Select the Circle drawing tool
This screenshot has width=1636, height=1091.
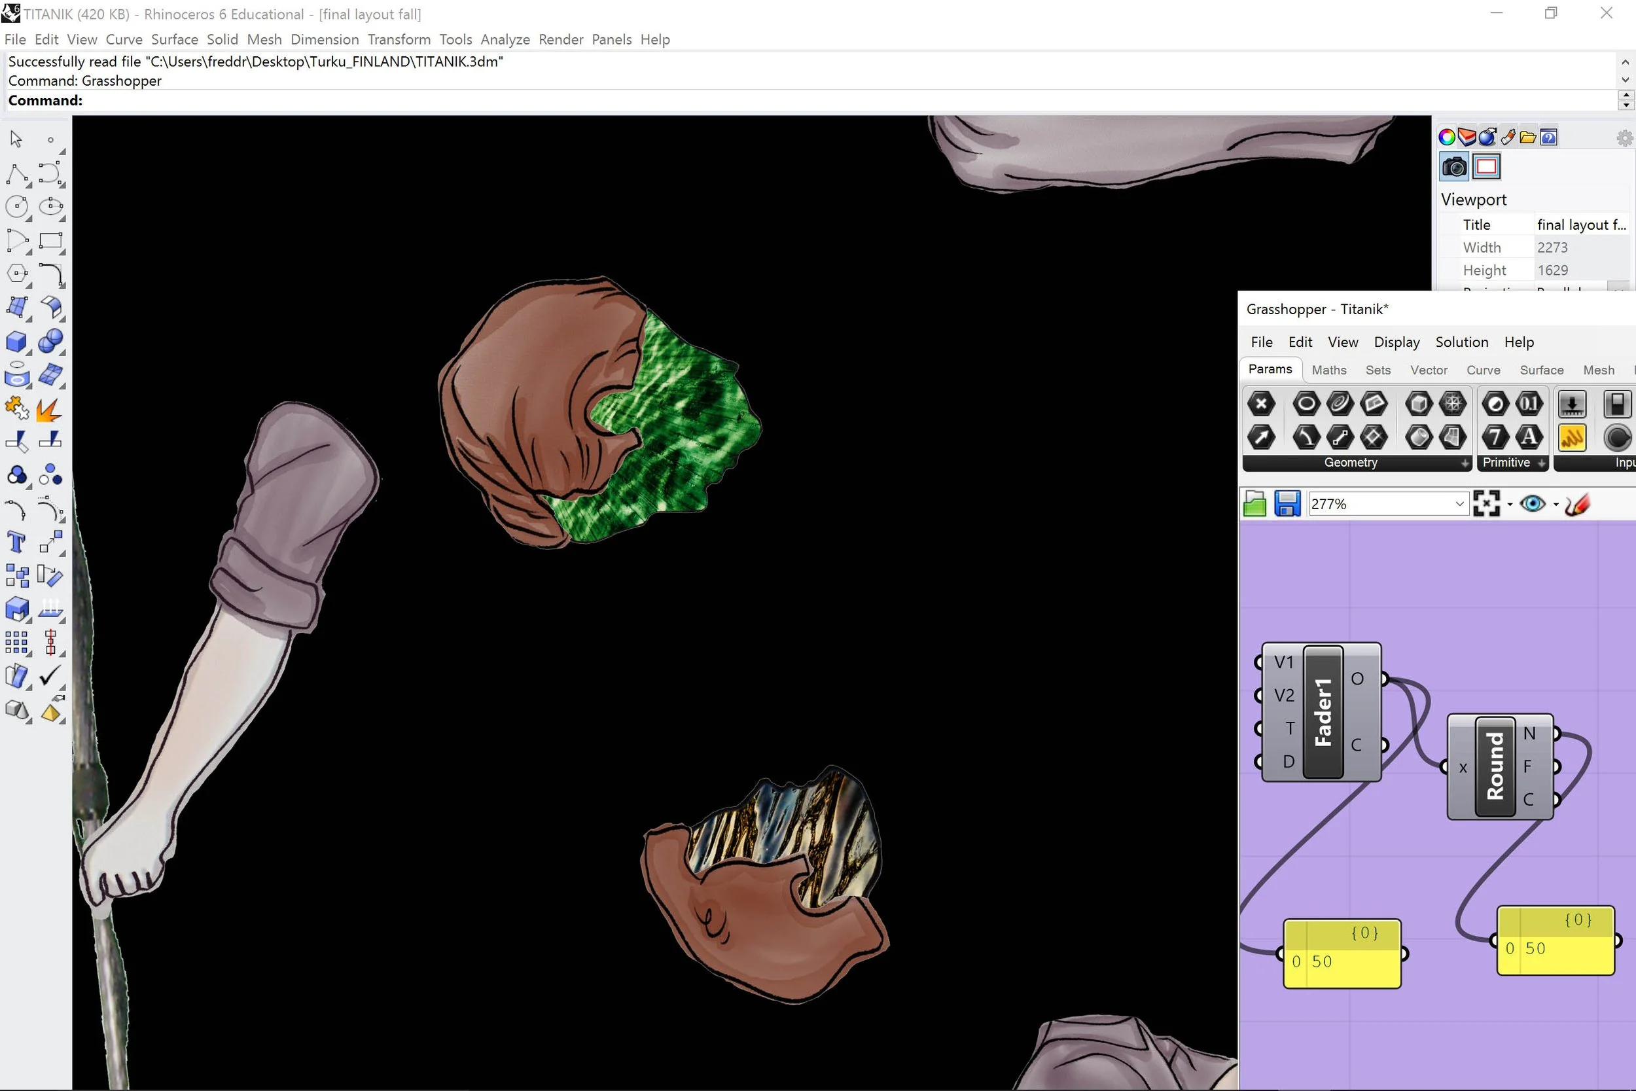17,207
